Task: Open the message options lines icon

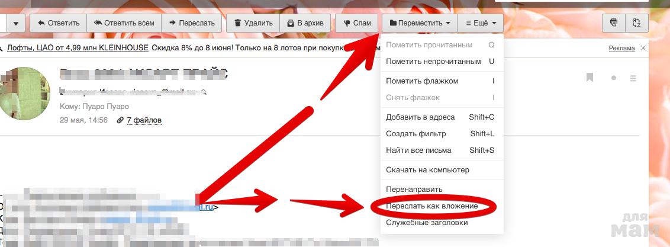Action: tap(633, 78)
